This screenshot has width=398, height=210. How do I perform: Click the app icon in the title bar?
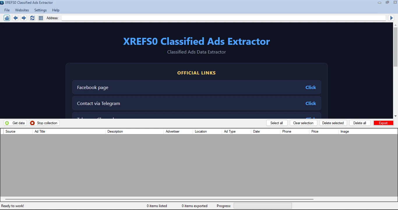coord(2,3)
